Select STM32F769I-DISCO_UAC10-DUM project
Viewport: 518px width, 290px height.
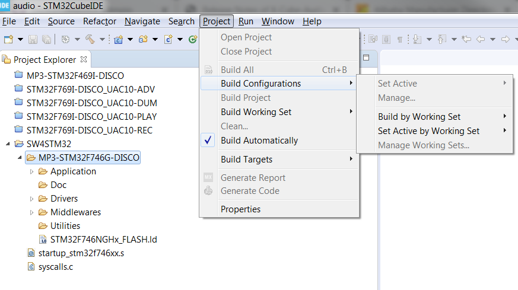pyautogui.click(x=91, y=103)
